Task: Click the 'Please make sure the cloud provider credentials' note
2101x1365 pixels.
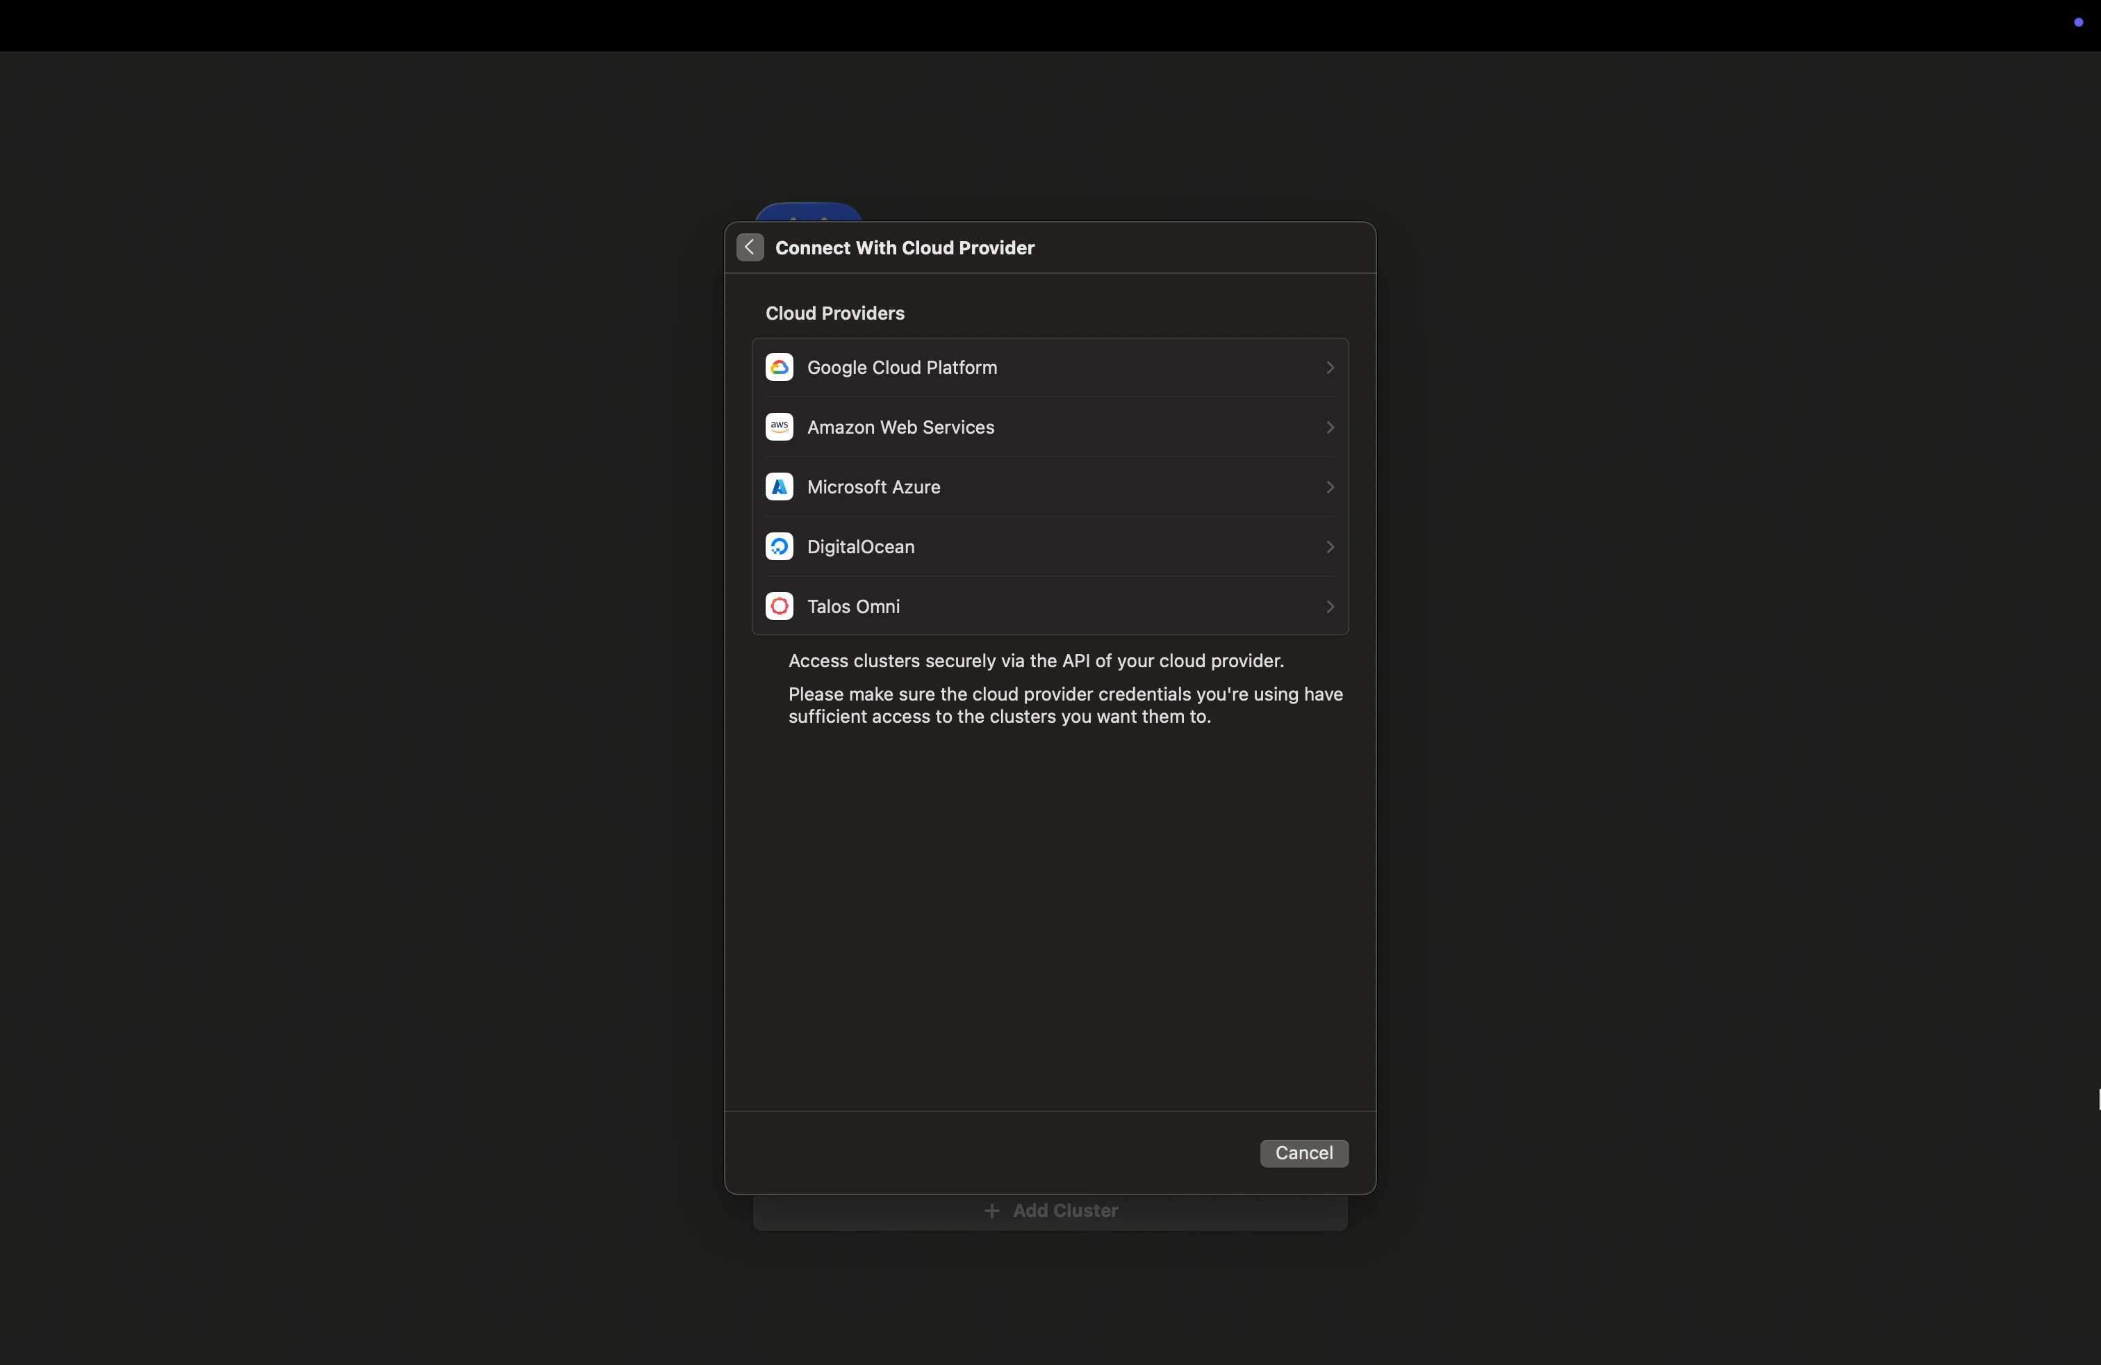Action: tap(1066, 705)
